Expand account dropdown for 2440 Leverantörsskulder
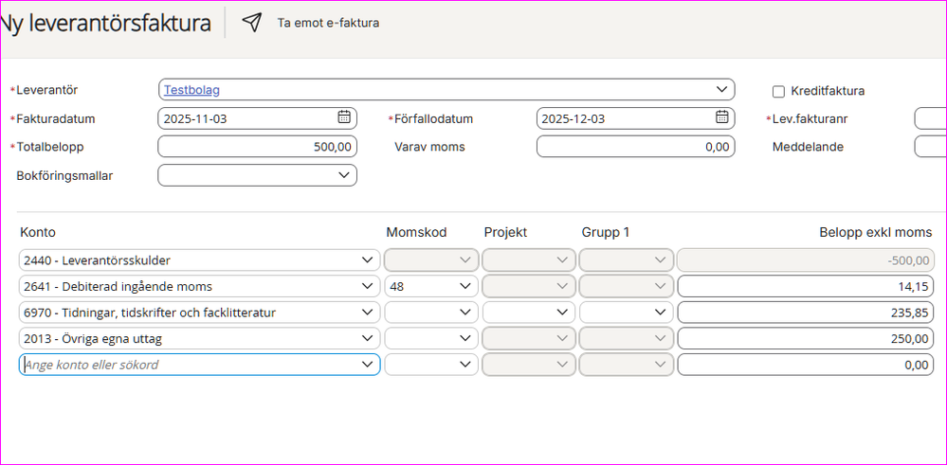Viewport: 947px width, 465px height. [367, 259]
